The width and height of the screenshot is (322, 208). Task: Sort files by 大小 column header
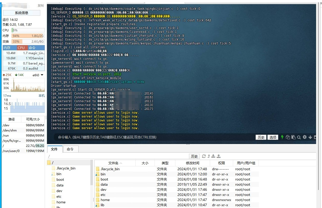[145, 163]
